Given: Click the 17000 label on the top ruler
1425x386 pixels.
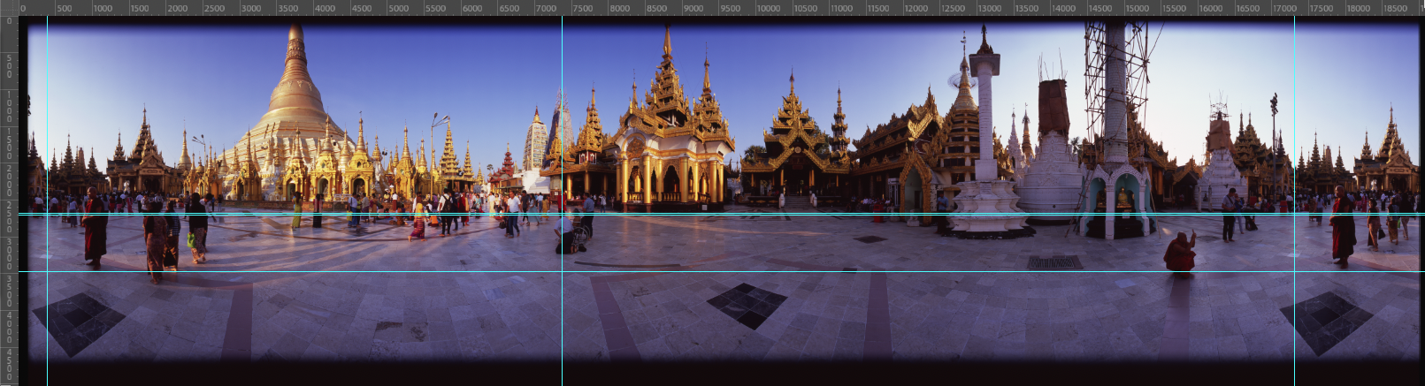Looking at the screenshot, I should pos(1285,8).
